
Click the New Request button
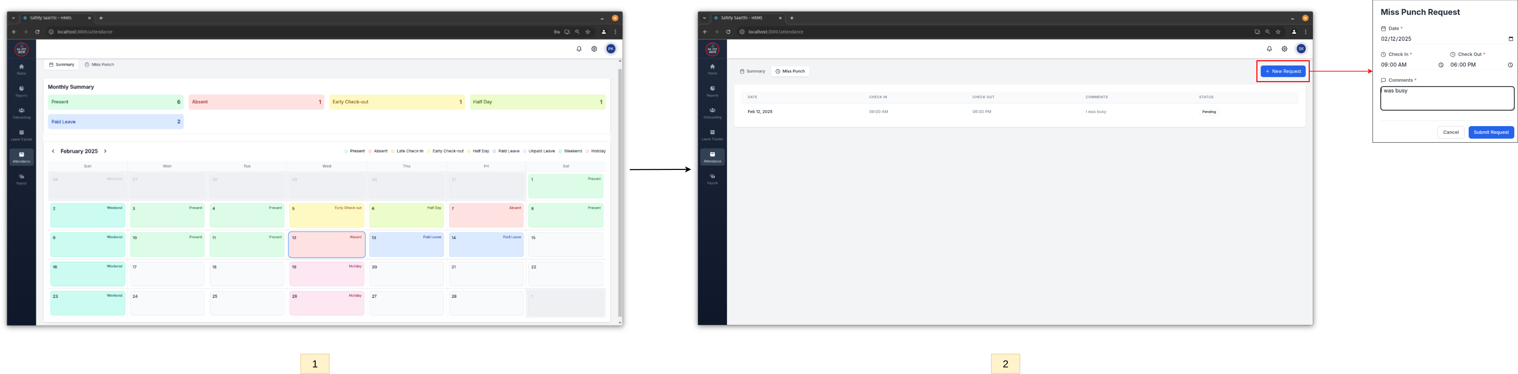(x=1282, y=71)
